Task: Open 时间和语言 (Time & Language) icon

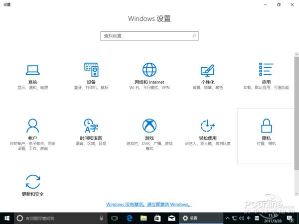Action: coord(91,125)
